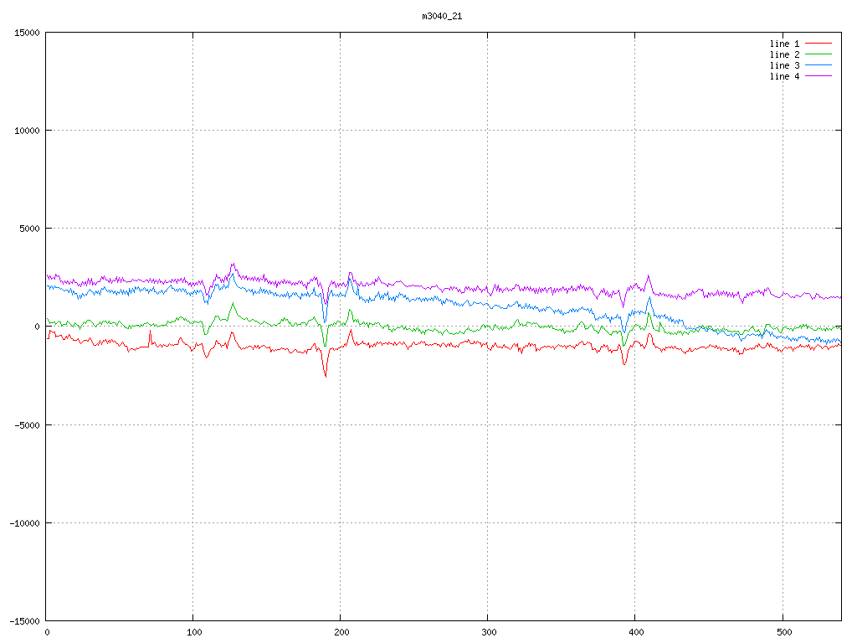This screenshot has height=643, width=857.
Task: Click the x-axis label 100
Action: tap(194, 633)
